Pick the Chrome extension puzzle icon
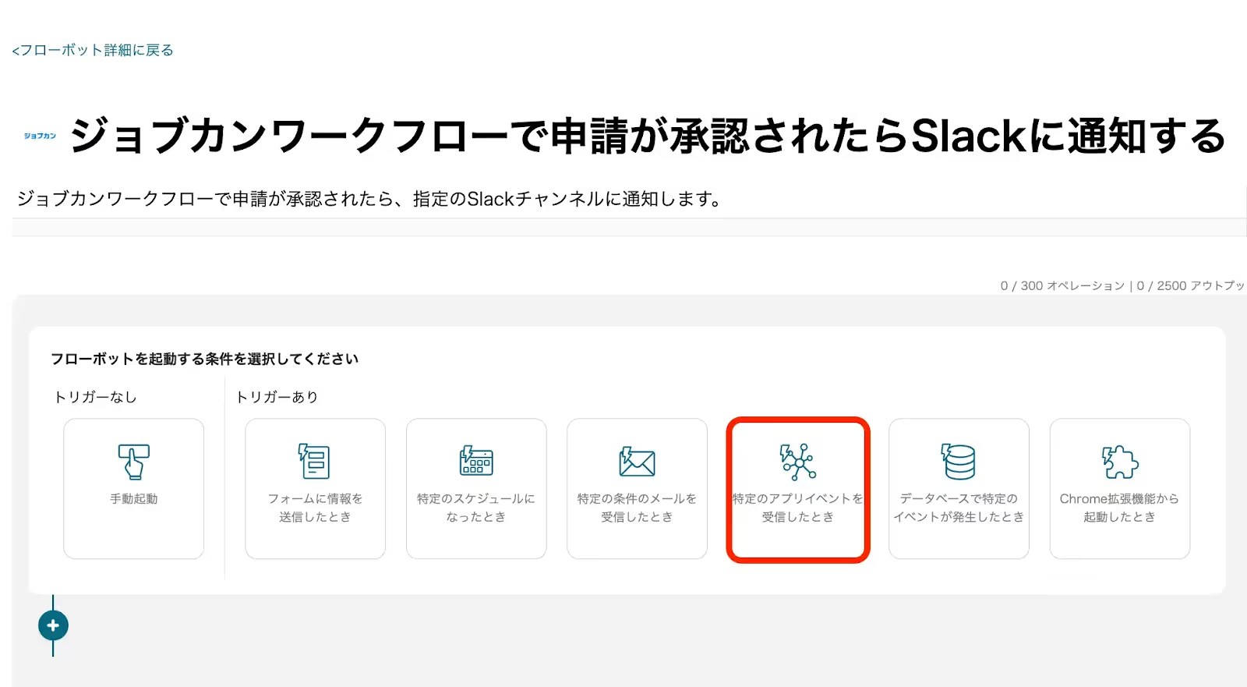Screen dimensions: 1247x687 pyautogui.click(x=1120, y=461)
